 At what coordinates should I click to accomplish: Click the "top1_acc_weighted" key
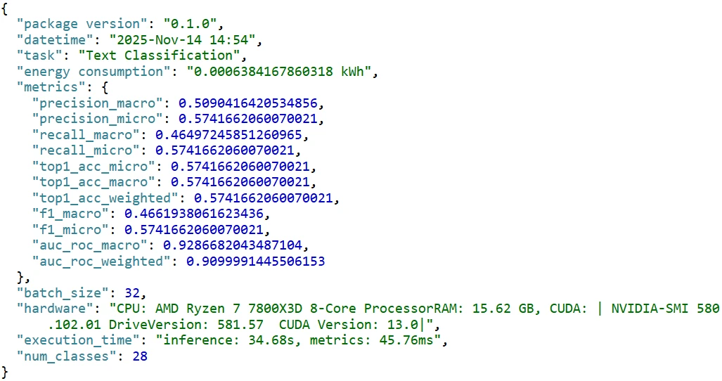(105, 198)
